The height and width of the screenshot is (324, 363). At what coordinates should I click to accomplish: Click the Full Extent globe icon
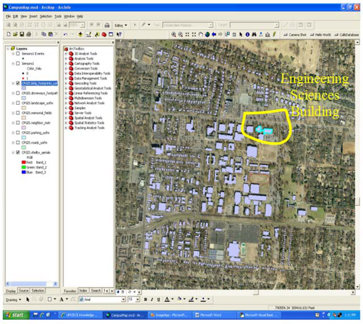[x=207, y=35]
